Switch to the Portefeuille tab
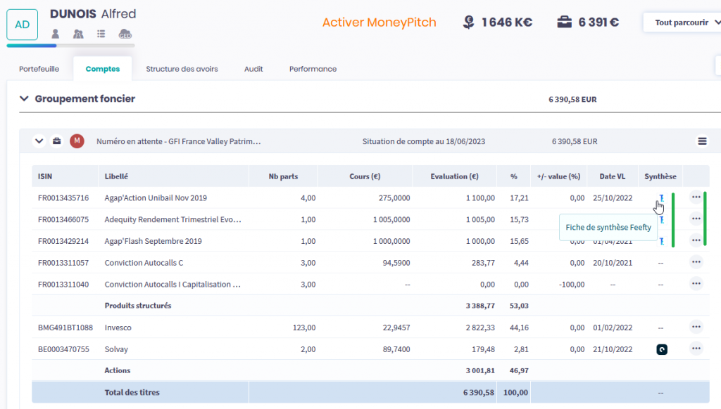This screenshot has width=721, height=409. pyautogui.click(x=39, y=69)
